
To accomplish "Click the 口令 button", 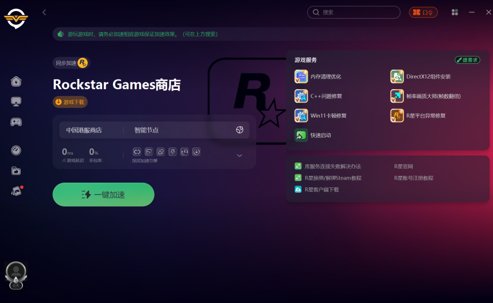I will click(423, 12).
